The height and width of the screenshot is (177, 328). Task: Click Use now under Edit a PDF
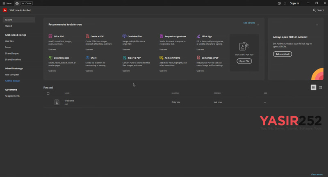click(x=52, y=50)
